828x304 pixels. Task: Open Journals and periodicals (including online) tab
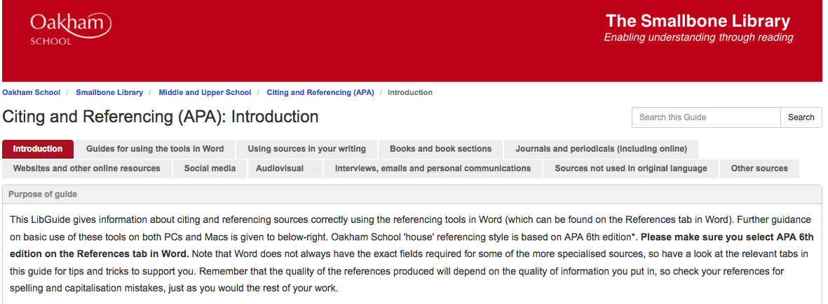click(601, 149)
